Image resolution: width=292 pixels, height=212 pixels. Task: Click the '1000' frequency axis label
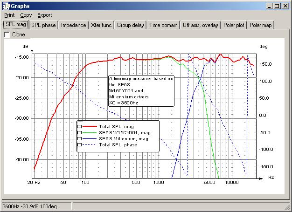[159, 183]
